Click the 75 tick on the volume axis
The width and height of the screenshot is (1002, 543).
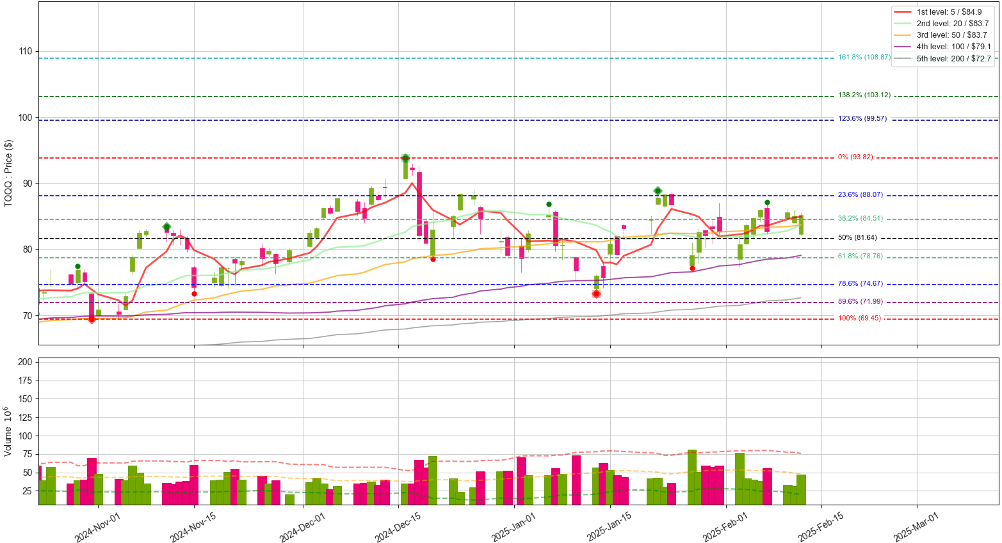pos(28,454)
